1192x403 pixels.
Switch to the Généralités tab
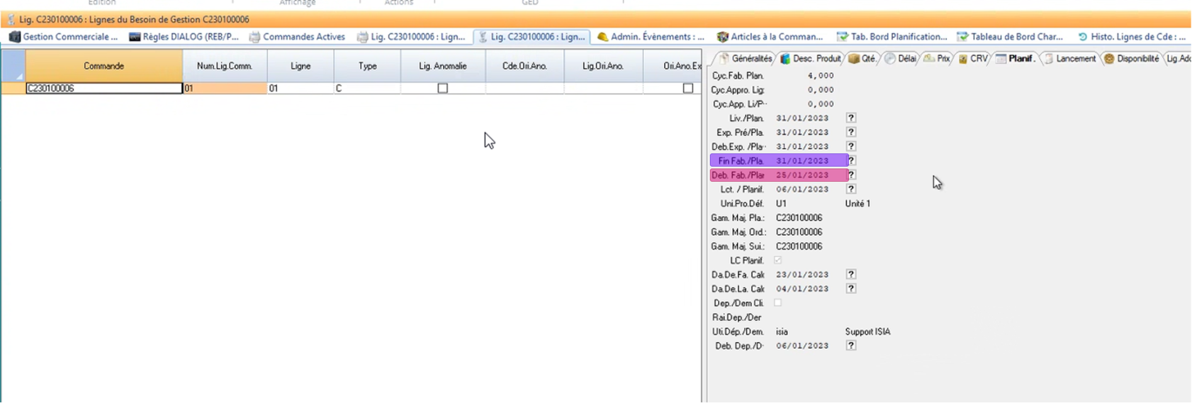click(746, 58)
